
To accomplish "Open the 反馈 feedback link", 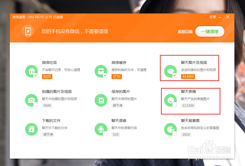I will [x=213, y=17].
